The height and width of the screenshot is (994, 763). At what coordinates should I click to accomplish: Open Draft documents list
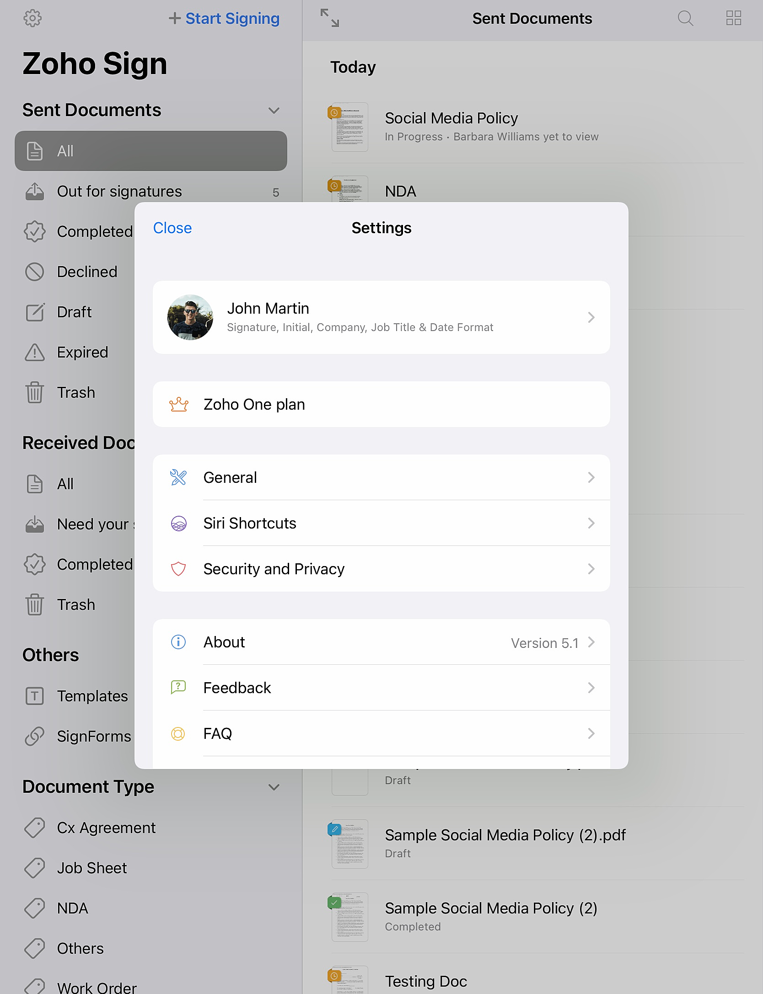(x=75, y=312)
